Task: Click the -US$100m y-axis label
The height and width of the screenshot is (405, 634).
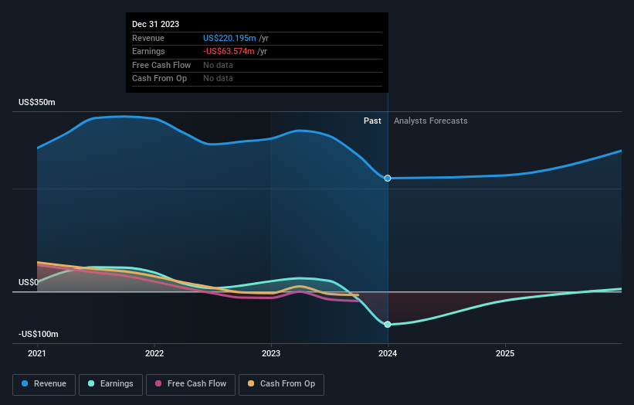Action: tap(39, 334)
